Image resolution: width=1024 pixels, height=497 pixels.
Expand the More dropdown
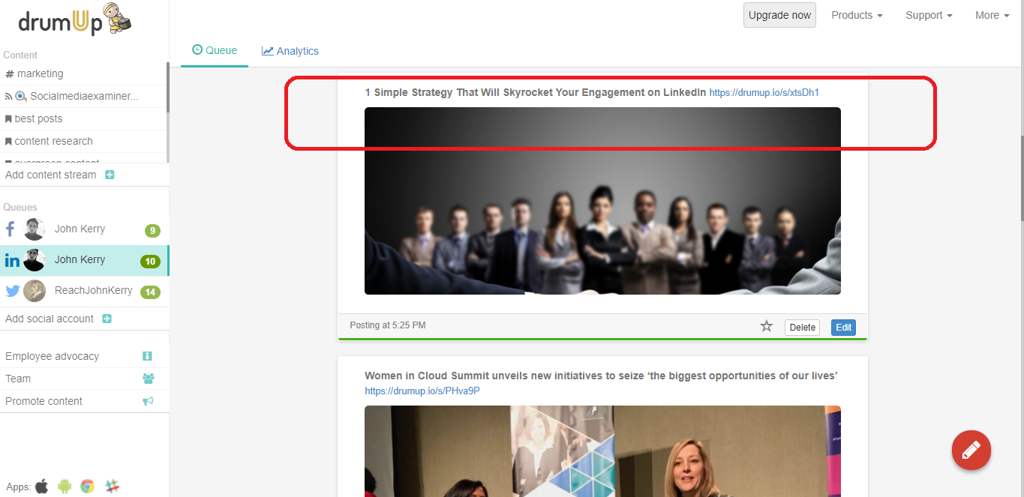pos(992,15)
